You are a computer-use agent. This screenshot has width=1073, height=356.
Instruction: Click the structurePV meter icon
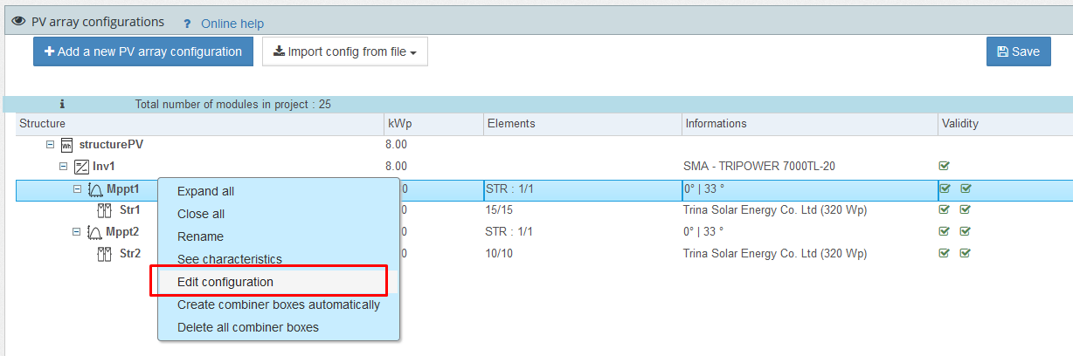point(67,144)
